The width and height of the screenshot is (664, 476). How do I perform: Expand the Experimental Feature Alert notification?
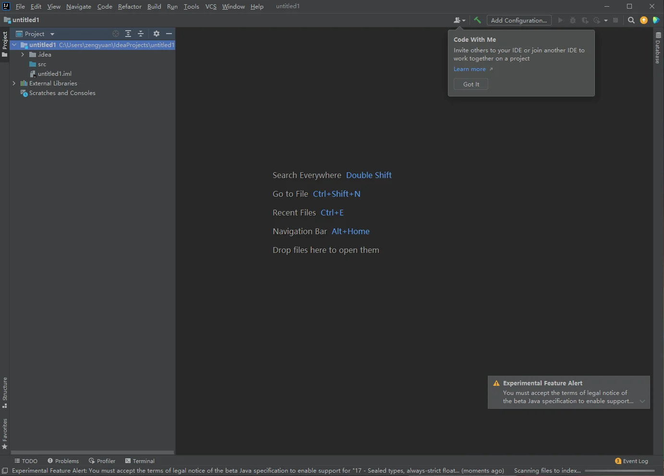point(642,401)
